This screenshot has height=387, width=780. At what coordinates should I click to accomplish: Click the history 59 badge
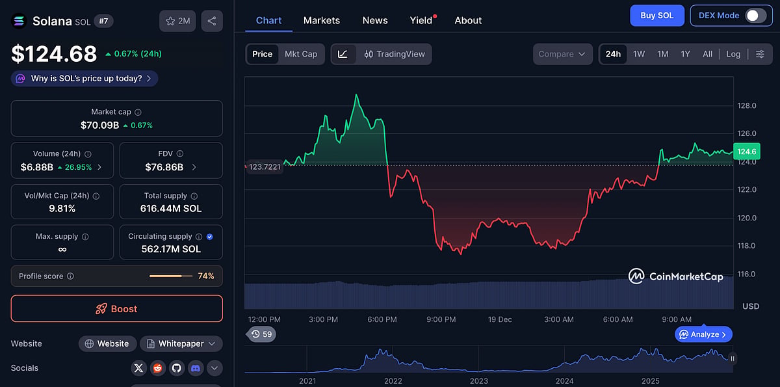click(262, 334)
